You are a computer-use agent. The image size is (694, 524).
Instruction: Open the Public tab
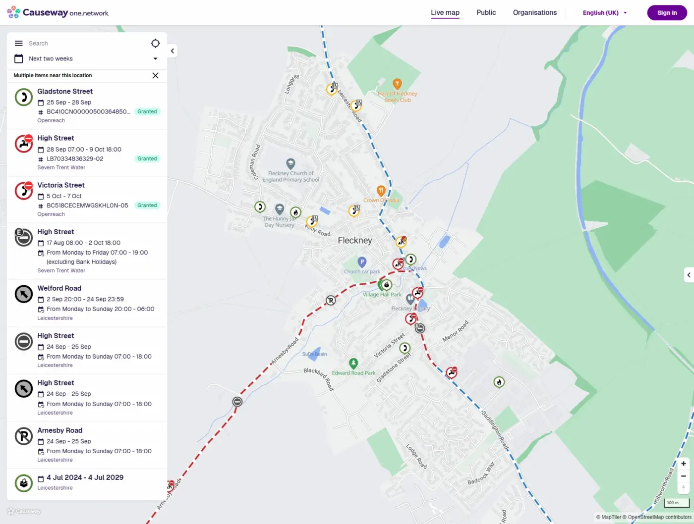486,13
